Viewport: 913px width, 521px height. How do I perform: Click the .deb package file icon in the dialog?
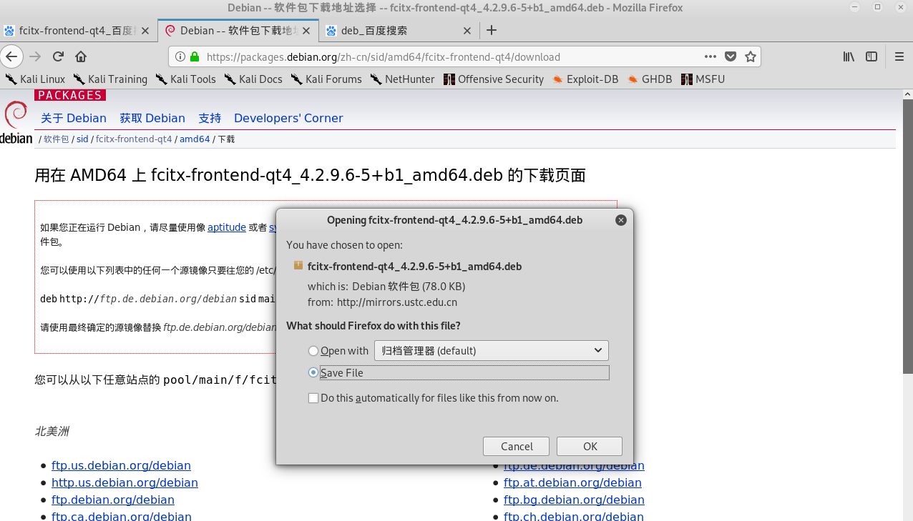tap(298, 265)
